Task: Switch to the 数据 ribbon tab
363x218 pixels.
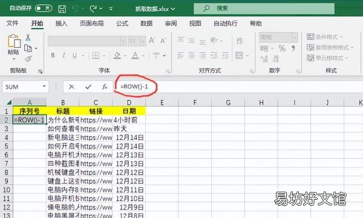Action: (x=146, y=24)
